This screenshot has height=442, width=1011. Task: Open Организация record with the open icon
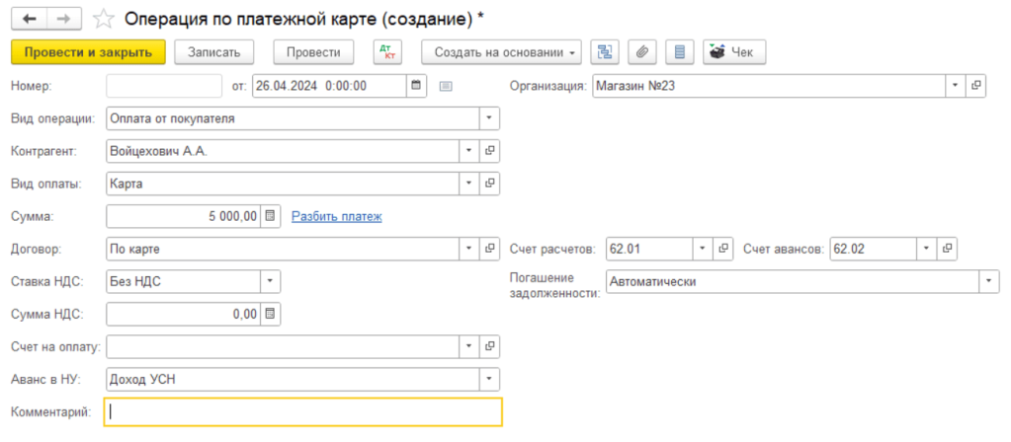click(x=975, y=86)
